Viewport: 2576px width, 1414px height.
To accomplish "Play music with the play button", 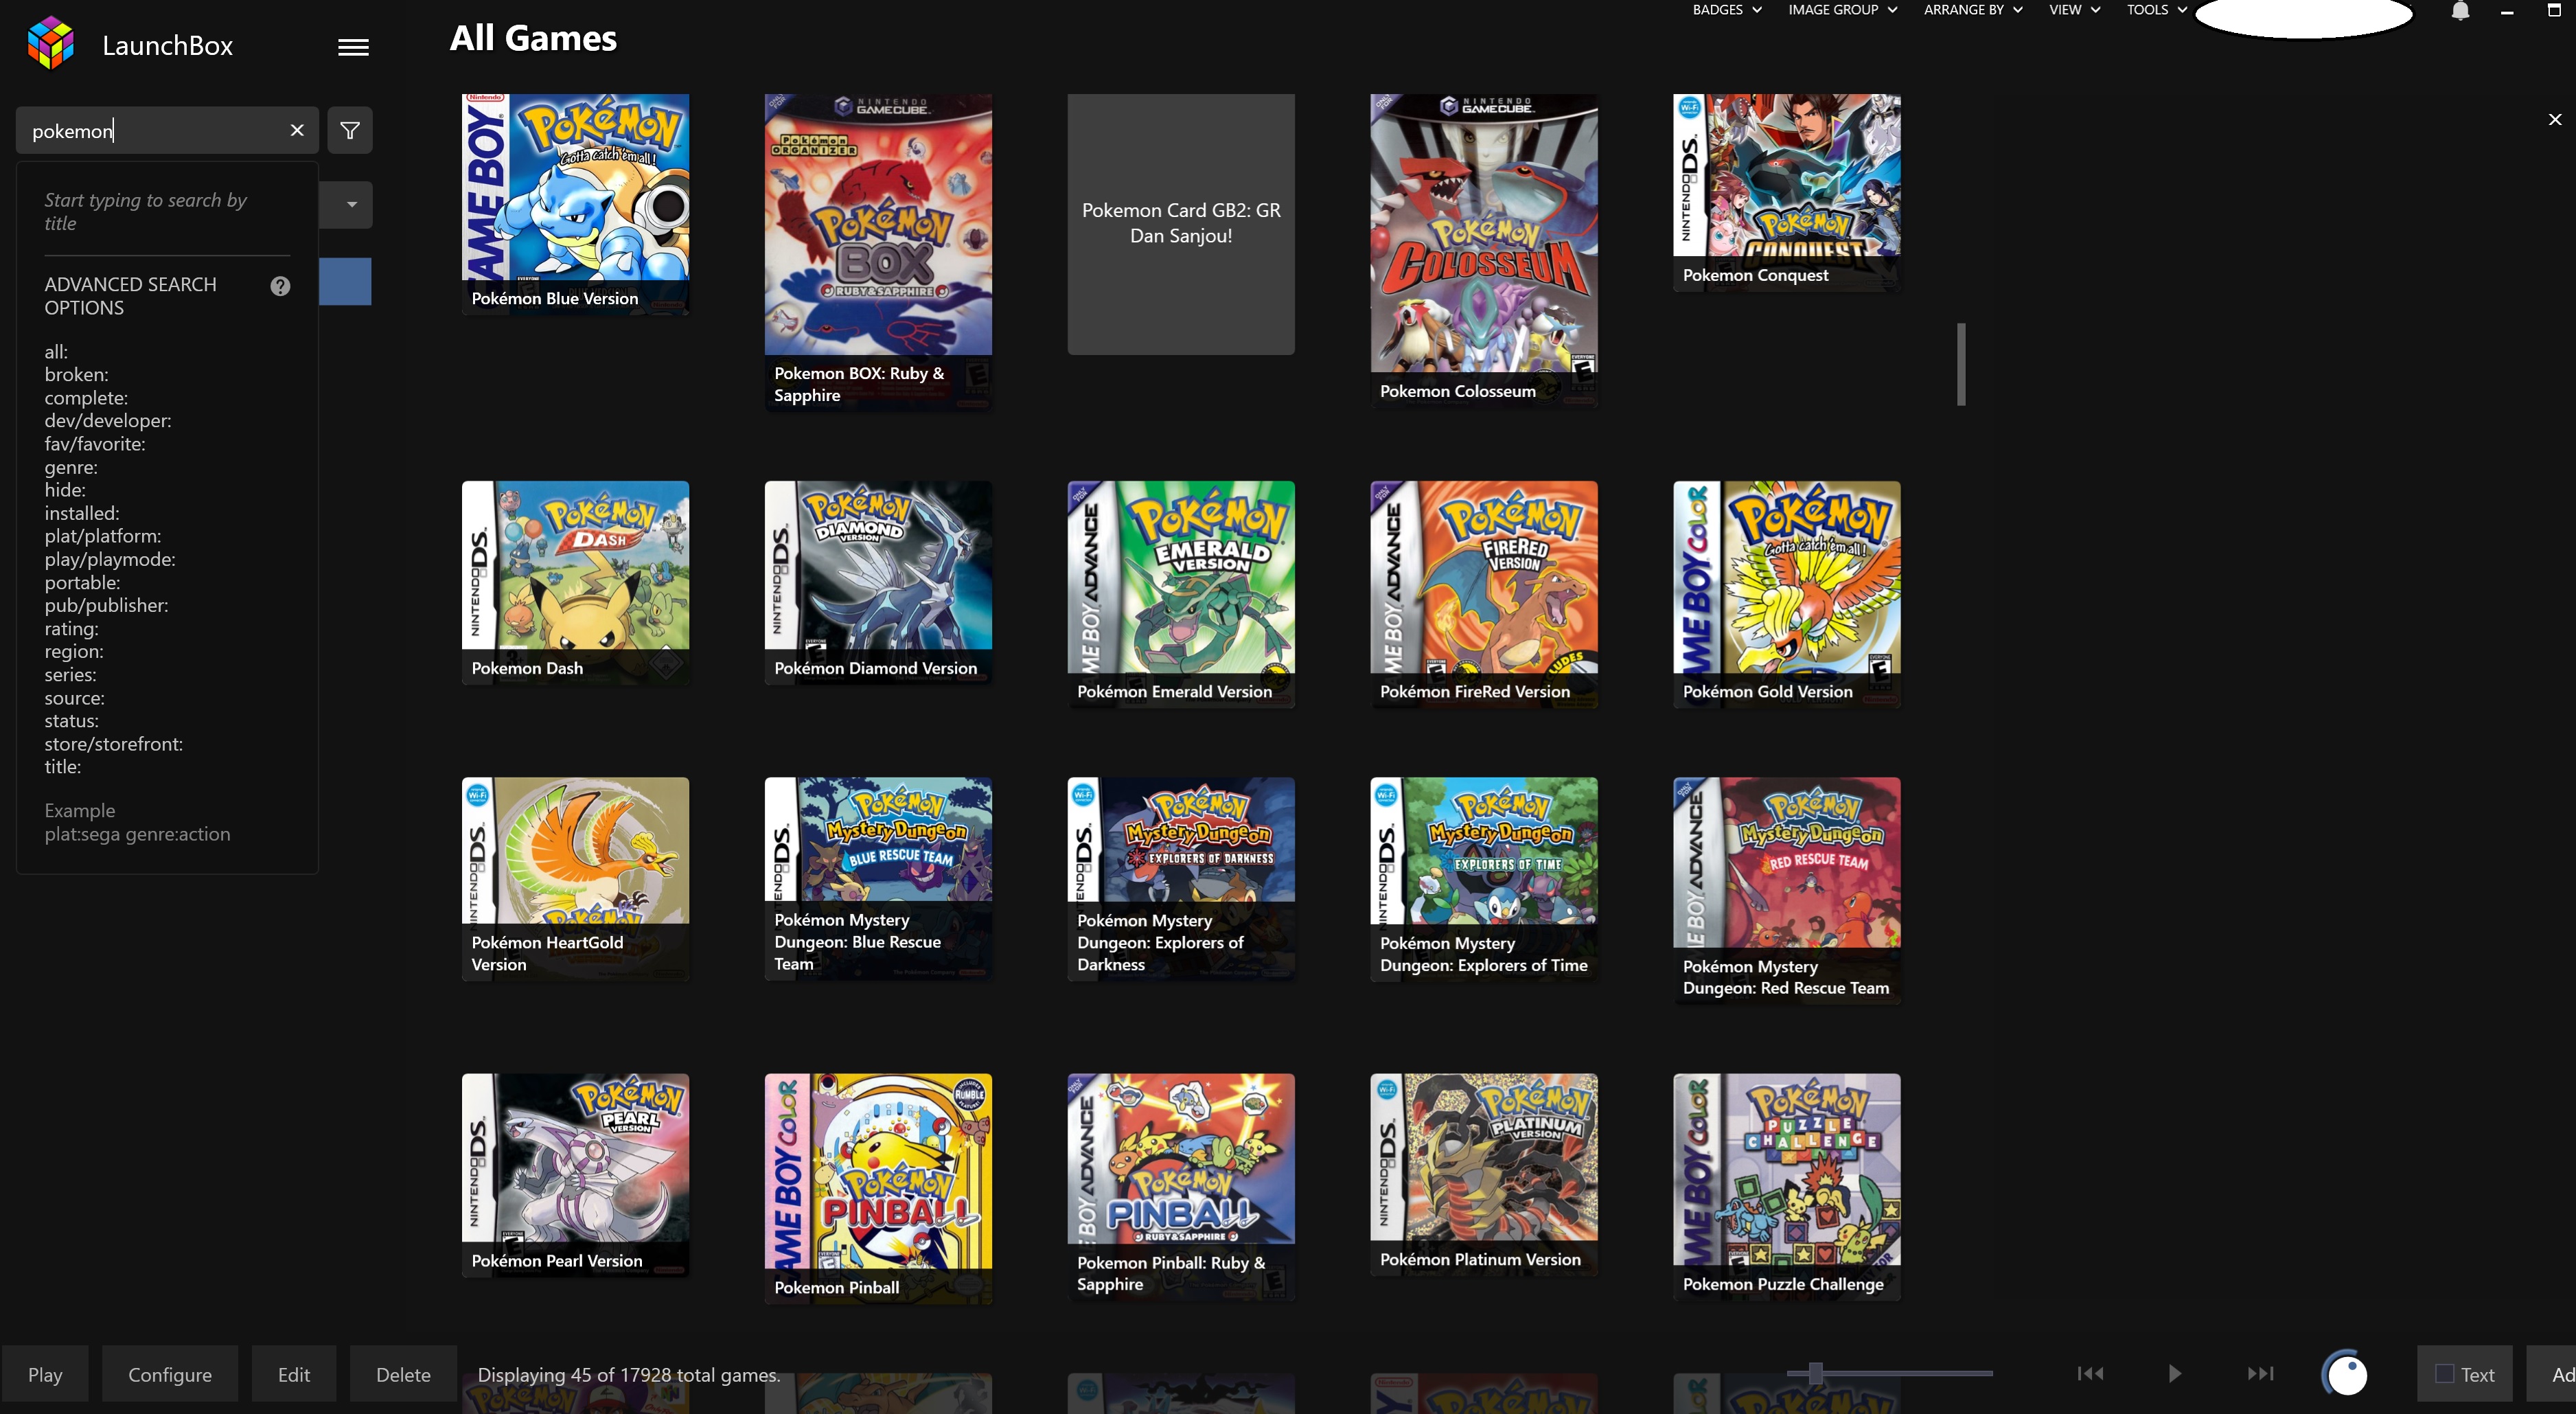I will (2174, 1373).
